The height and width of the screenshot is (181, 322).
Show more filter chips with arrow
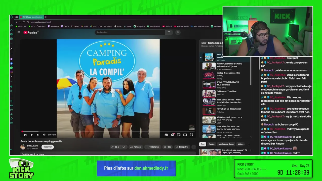pos(249,144)
